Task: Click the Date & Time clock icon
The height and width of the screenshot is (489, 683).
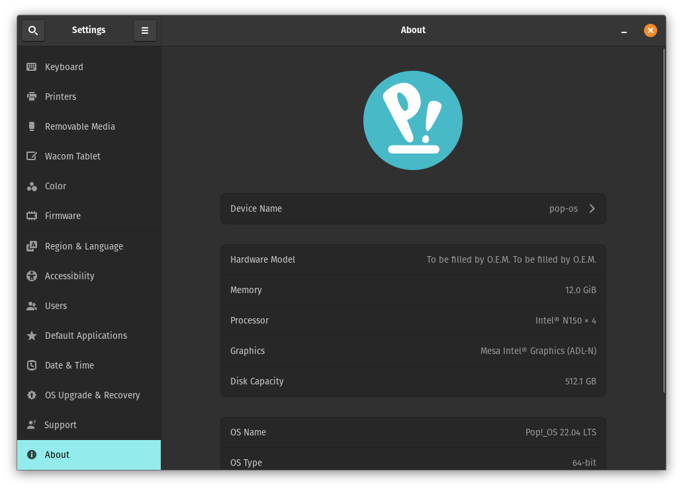Action: pos(31,365)
